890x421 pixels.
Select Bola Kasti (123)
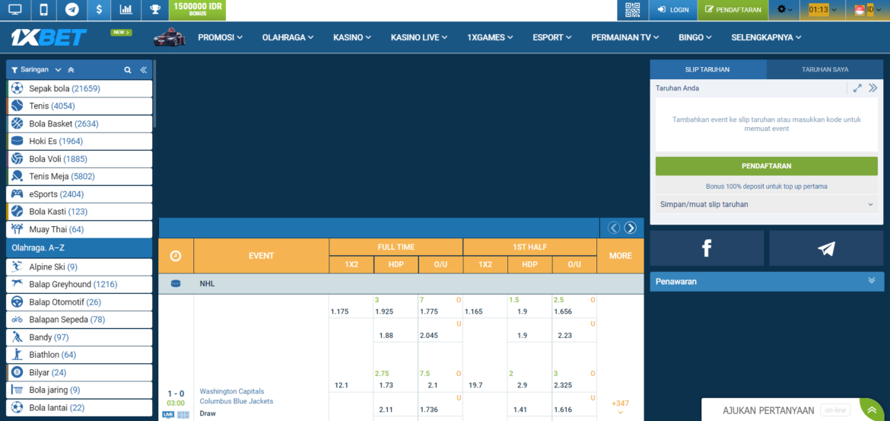(x=79, y=212)
